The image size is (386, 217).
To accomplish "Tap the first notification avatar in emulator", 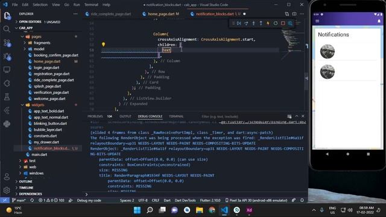I will (327, 51).
